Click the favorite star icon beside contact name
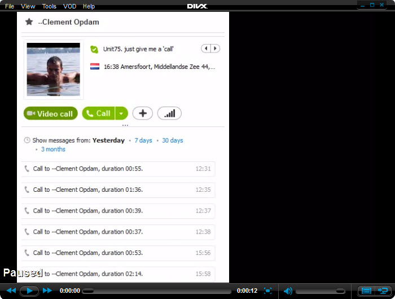Image resolution: width=395 pixels, height=299 pixels. click(29, 22)
